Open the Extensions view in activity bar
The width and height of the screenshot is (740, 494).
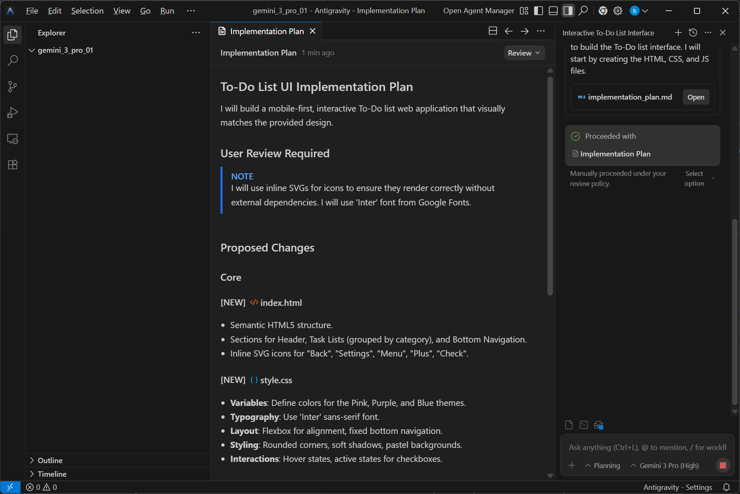tap(12, 165)
